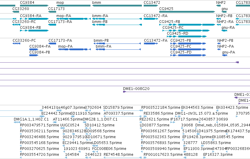Select protein CG13472-PA

point(151,43)
